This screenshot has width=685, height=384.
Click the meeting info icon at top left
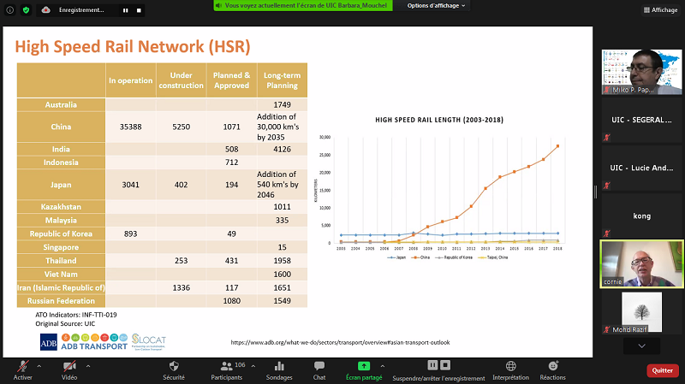pyautogui.click(x=9, y=9)
